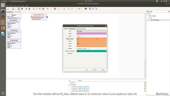Apply the block property changes
170x96 pixels.
103,70
